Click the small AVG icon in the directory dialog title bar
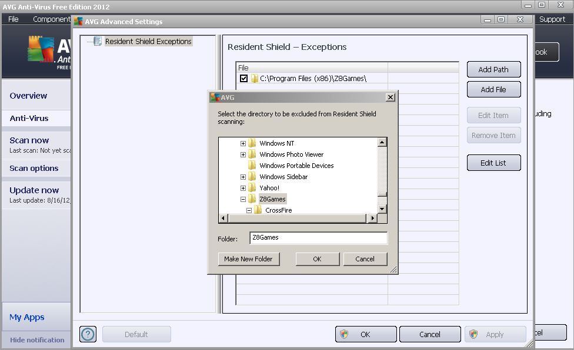574x350 pixels. pyautogui.click(x=215, y=97)
